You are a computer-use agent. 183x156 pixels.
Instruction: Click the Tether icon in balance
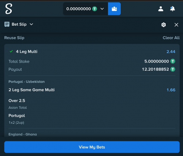[x=94, y=9]
